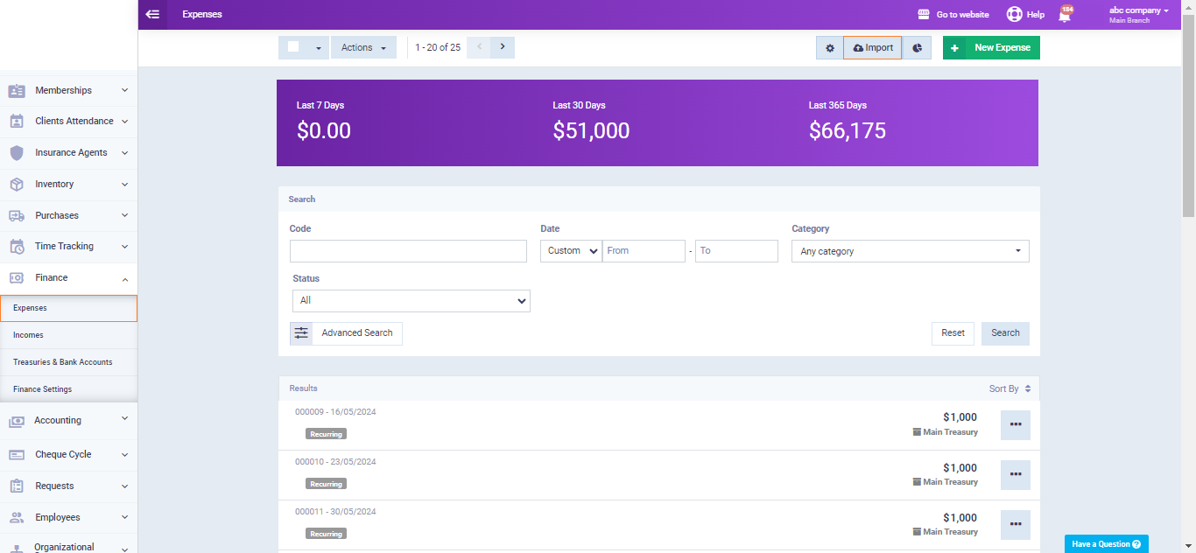The height and width of the screenshot is (553, 1196).
Task: Collapse the Finance menu chevron
Action: (x=124, y=278)
